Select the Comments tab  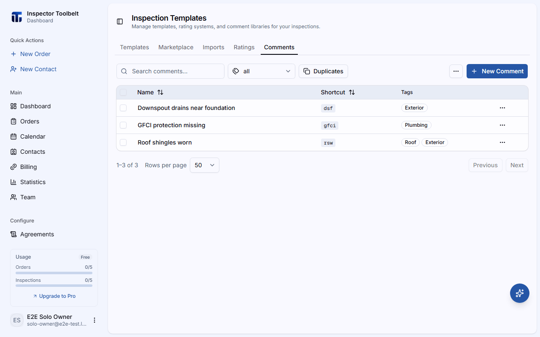point(279,47)
